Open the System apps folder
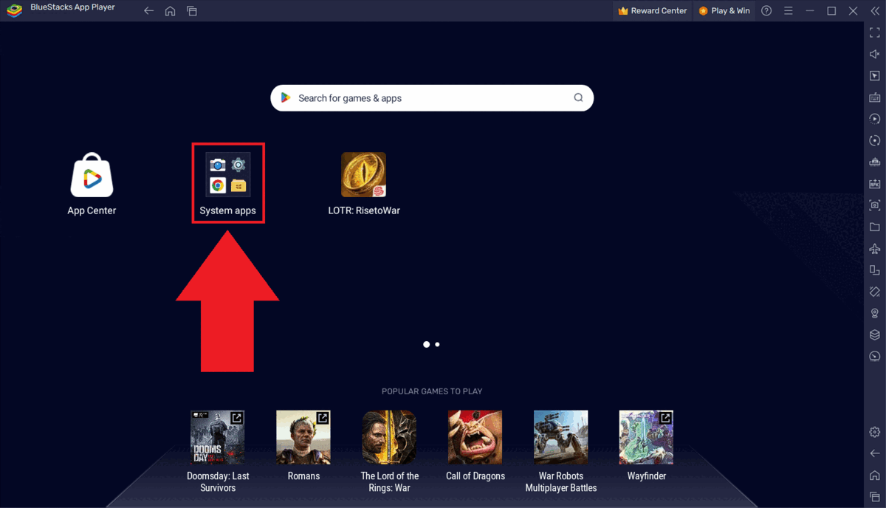Viewport: 886px width, 508px height. [227, 175]
